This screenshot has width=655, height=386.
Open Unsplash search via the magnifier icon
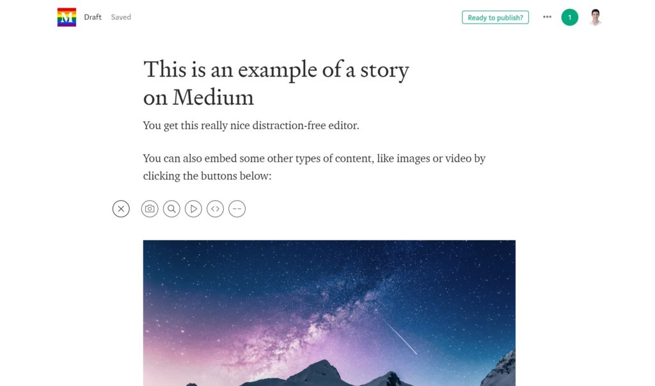[x=171, y=209]
